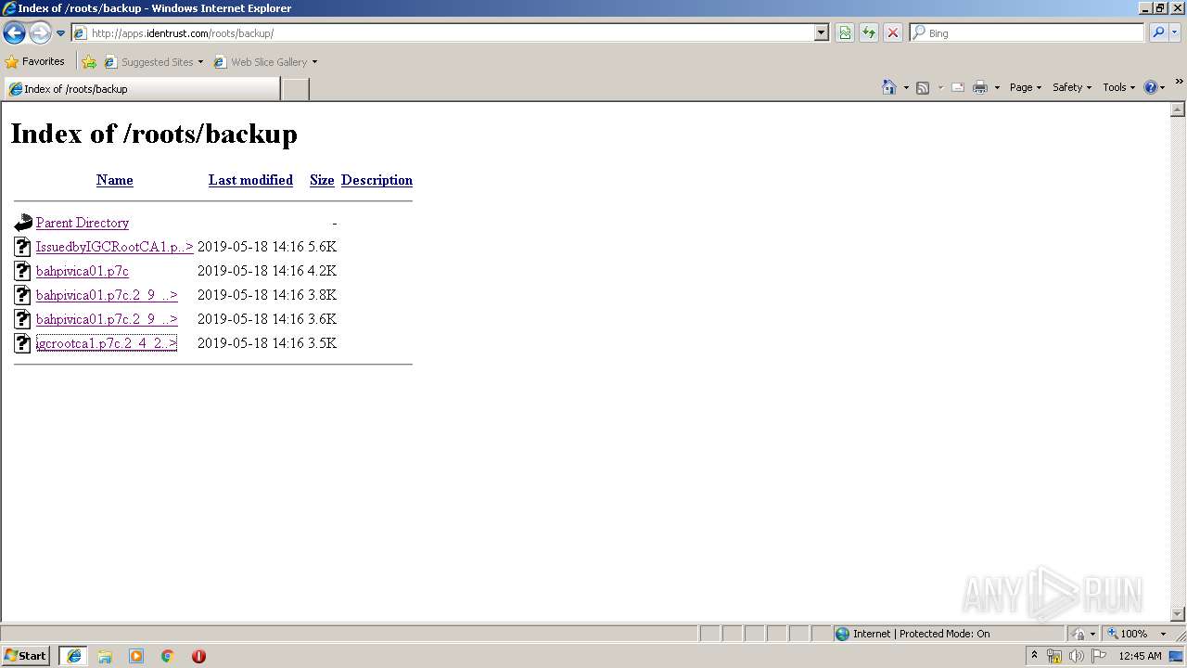
Task: Sort listing by Description column
Action: pyautogui.click(x=377, y=180)
